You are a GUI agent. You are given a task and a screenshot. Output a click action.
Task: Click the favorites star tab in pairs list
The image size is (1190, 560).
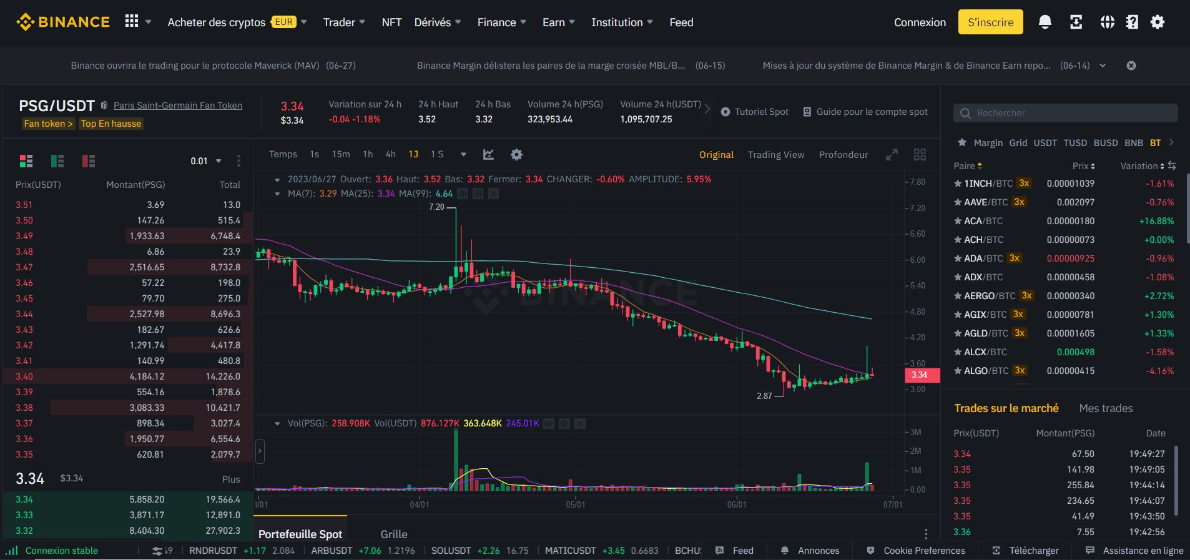click(x=962, y=142)
